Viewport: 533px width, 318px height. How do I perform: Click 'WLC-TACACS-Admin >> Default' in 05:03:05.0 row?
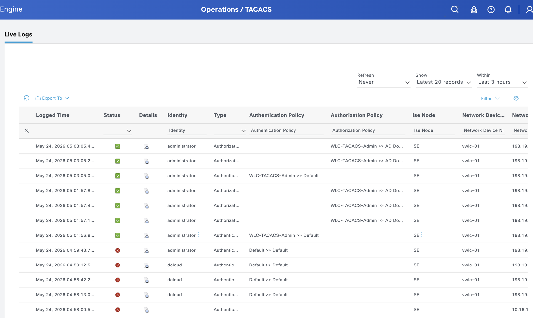[x=284, y=175]
